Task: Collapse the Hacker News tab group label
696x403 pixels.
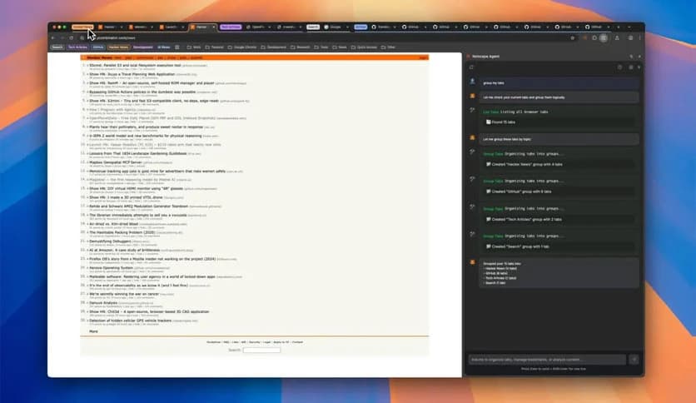Action: [82, 27]
